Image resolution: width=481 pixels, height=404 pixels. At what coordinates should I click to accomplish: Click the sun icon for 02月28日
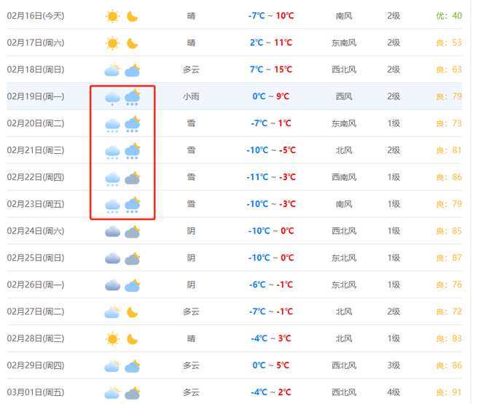tap(112, 339)
